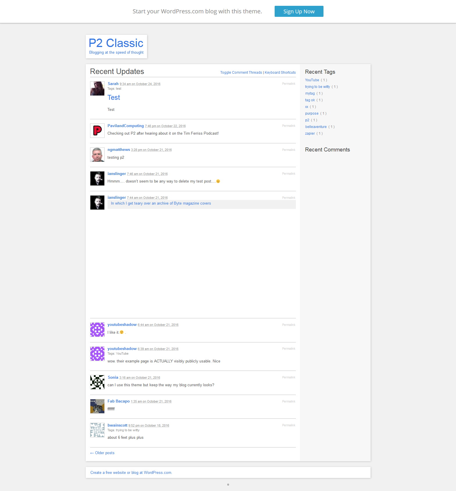Click ianslinger avatar on 7:46 am post
Viewport: 456px width, 491px height.
[97, 178]
